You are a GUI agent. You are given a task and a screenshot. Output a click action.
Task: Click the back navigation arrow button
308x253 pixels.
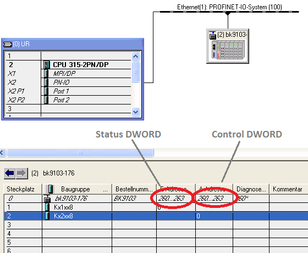tap(9, 173)
